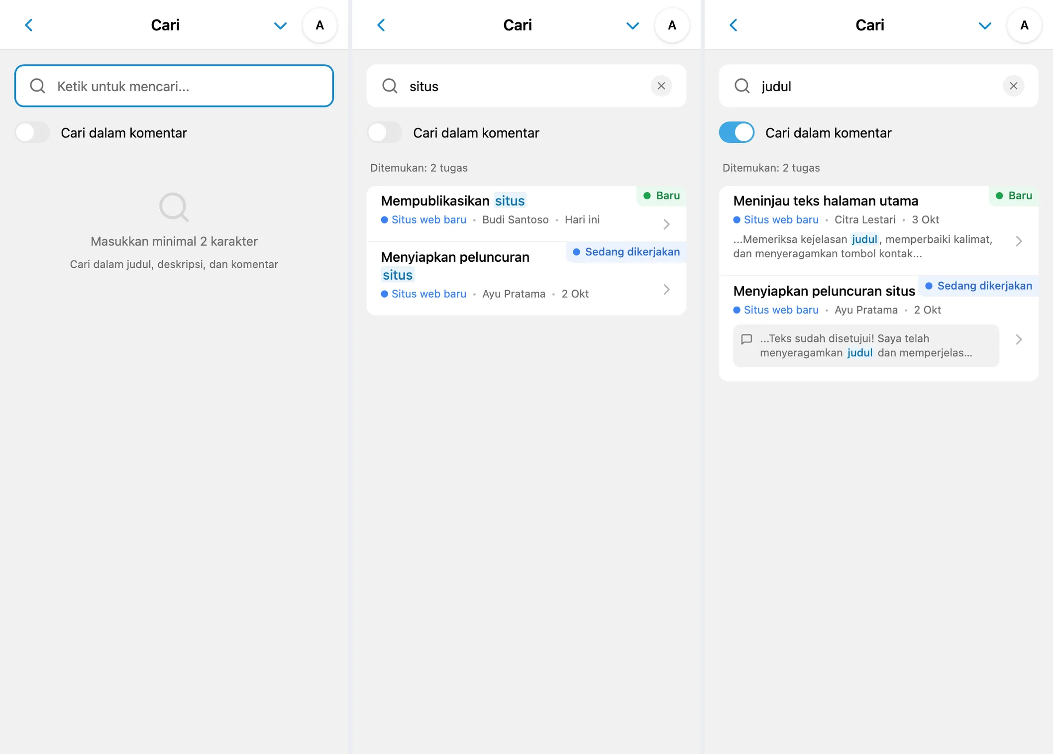This screenshot has height=754, width=1053.
Task: Click the search field containing 'judul'
Action: pyautogui.click(x=879, y=86)
